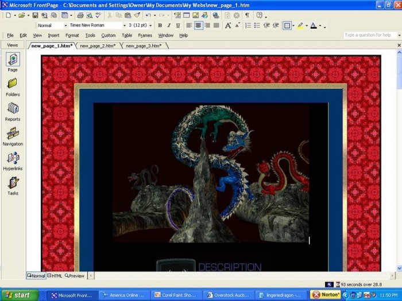Toggle Center alignment
The height and width of the screenshot is (301, 402).
click(x=198, y=25)
